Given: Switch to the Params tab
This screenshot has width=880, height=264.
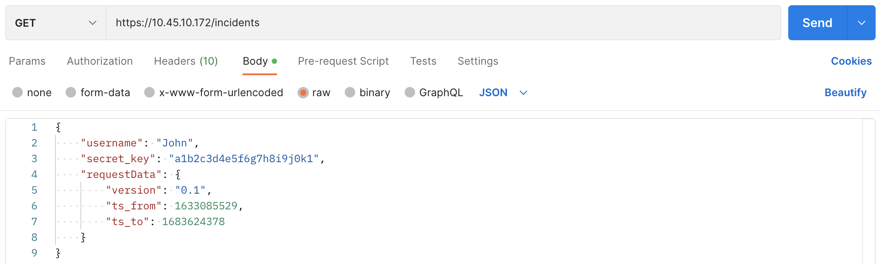Looking at the screenshot, I should [x=27, y=61].
